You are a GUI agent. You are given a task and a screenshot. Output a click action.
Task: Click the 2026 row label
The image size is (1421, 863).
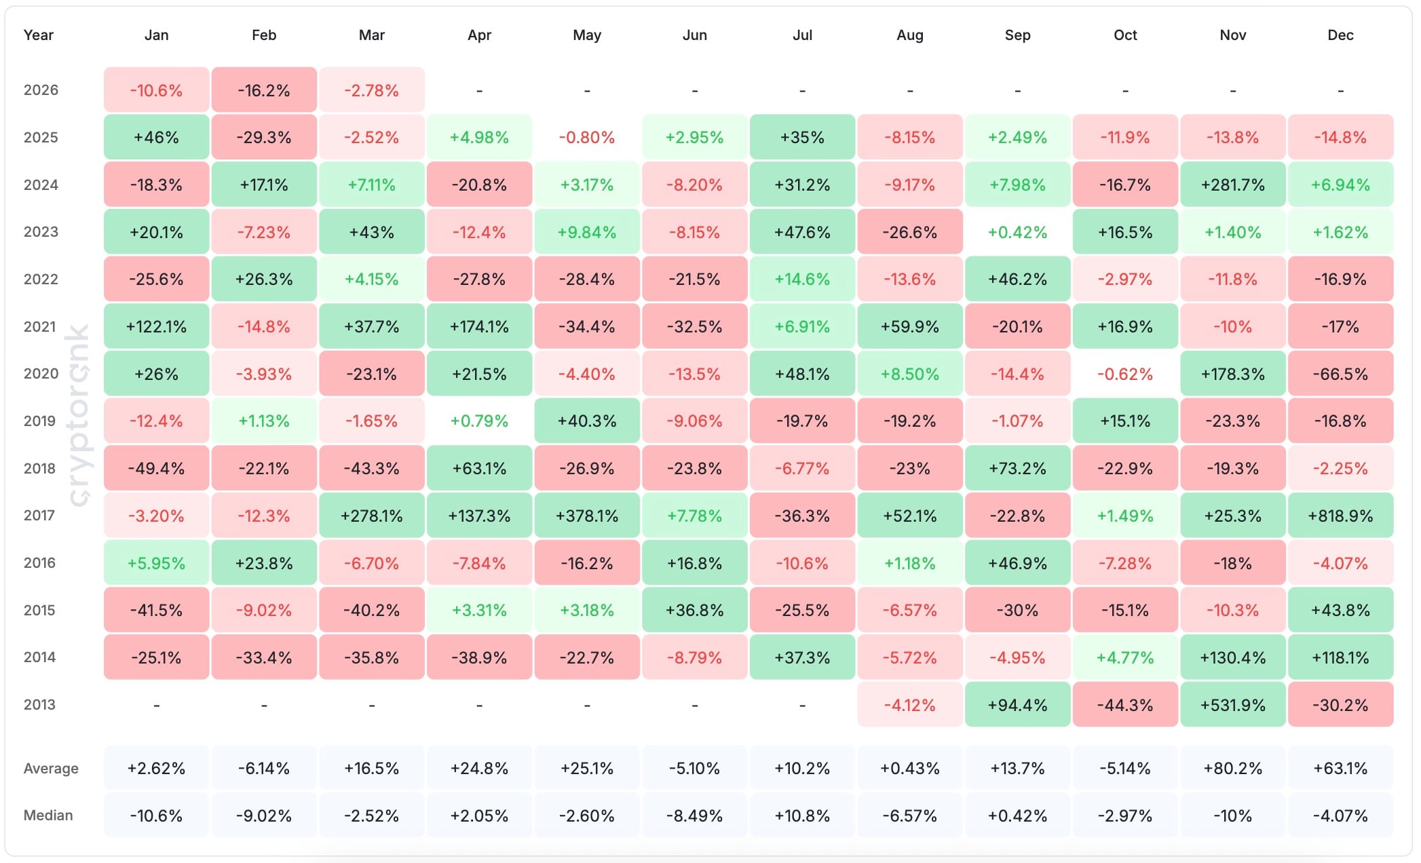41,90
